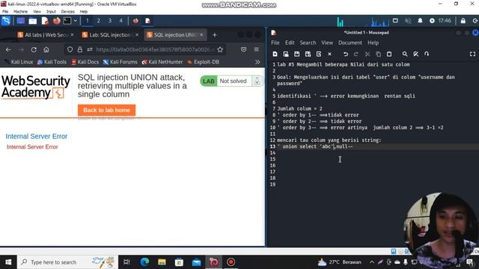Image resolution: width=479 pixels, height=269 pixels.
Task: Place cursor on line 13 union select text
Action: (315, 146)
